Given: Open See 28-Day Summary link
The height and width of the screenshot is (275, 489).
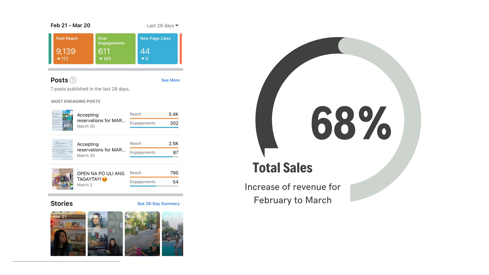Looking at the screenshot, I should [x=158, y=204].
